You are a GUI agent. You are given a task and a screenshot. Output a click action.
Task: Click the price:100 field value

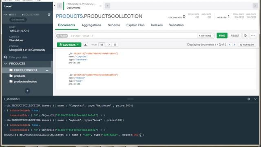point(78,84)
